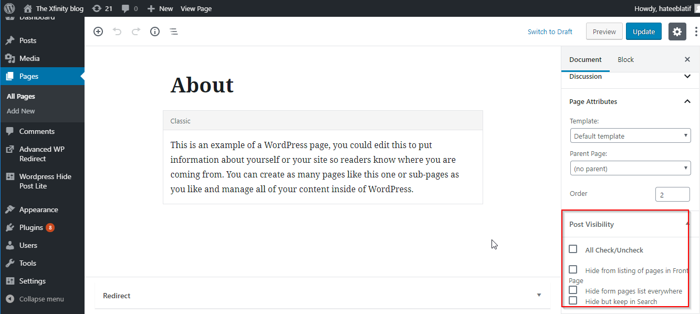
Task: Click the Comments icon in sidebar
Action: pos(9,131)
